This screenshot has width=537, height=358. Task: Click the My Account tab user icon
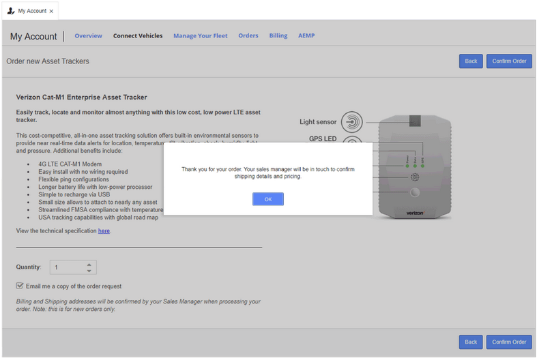(11, 11)
